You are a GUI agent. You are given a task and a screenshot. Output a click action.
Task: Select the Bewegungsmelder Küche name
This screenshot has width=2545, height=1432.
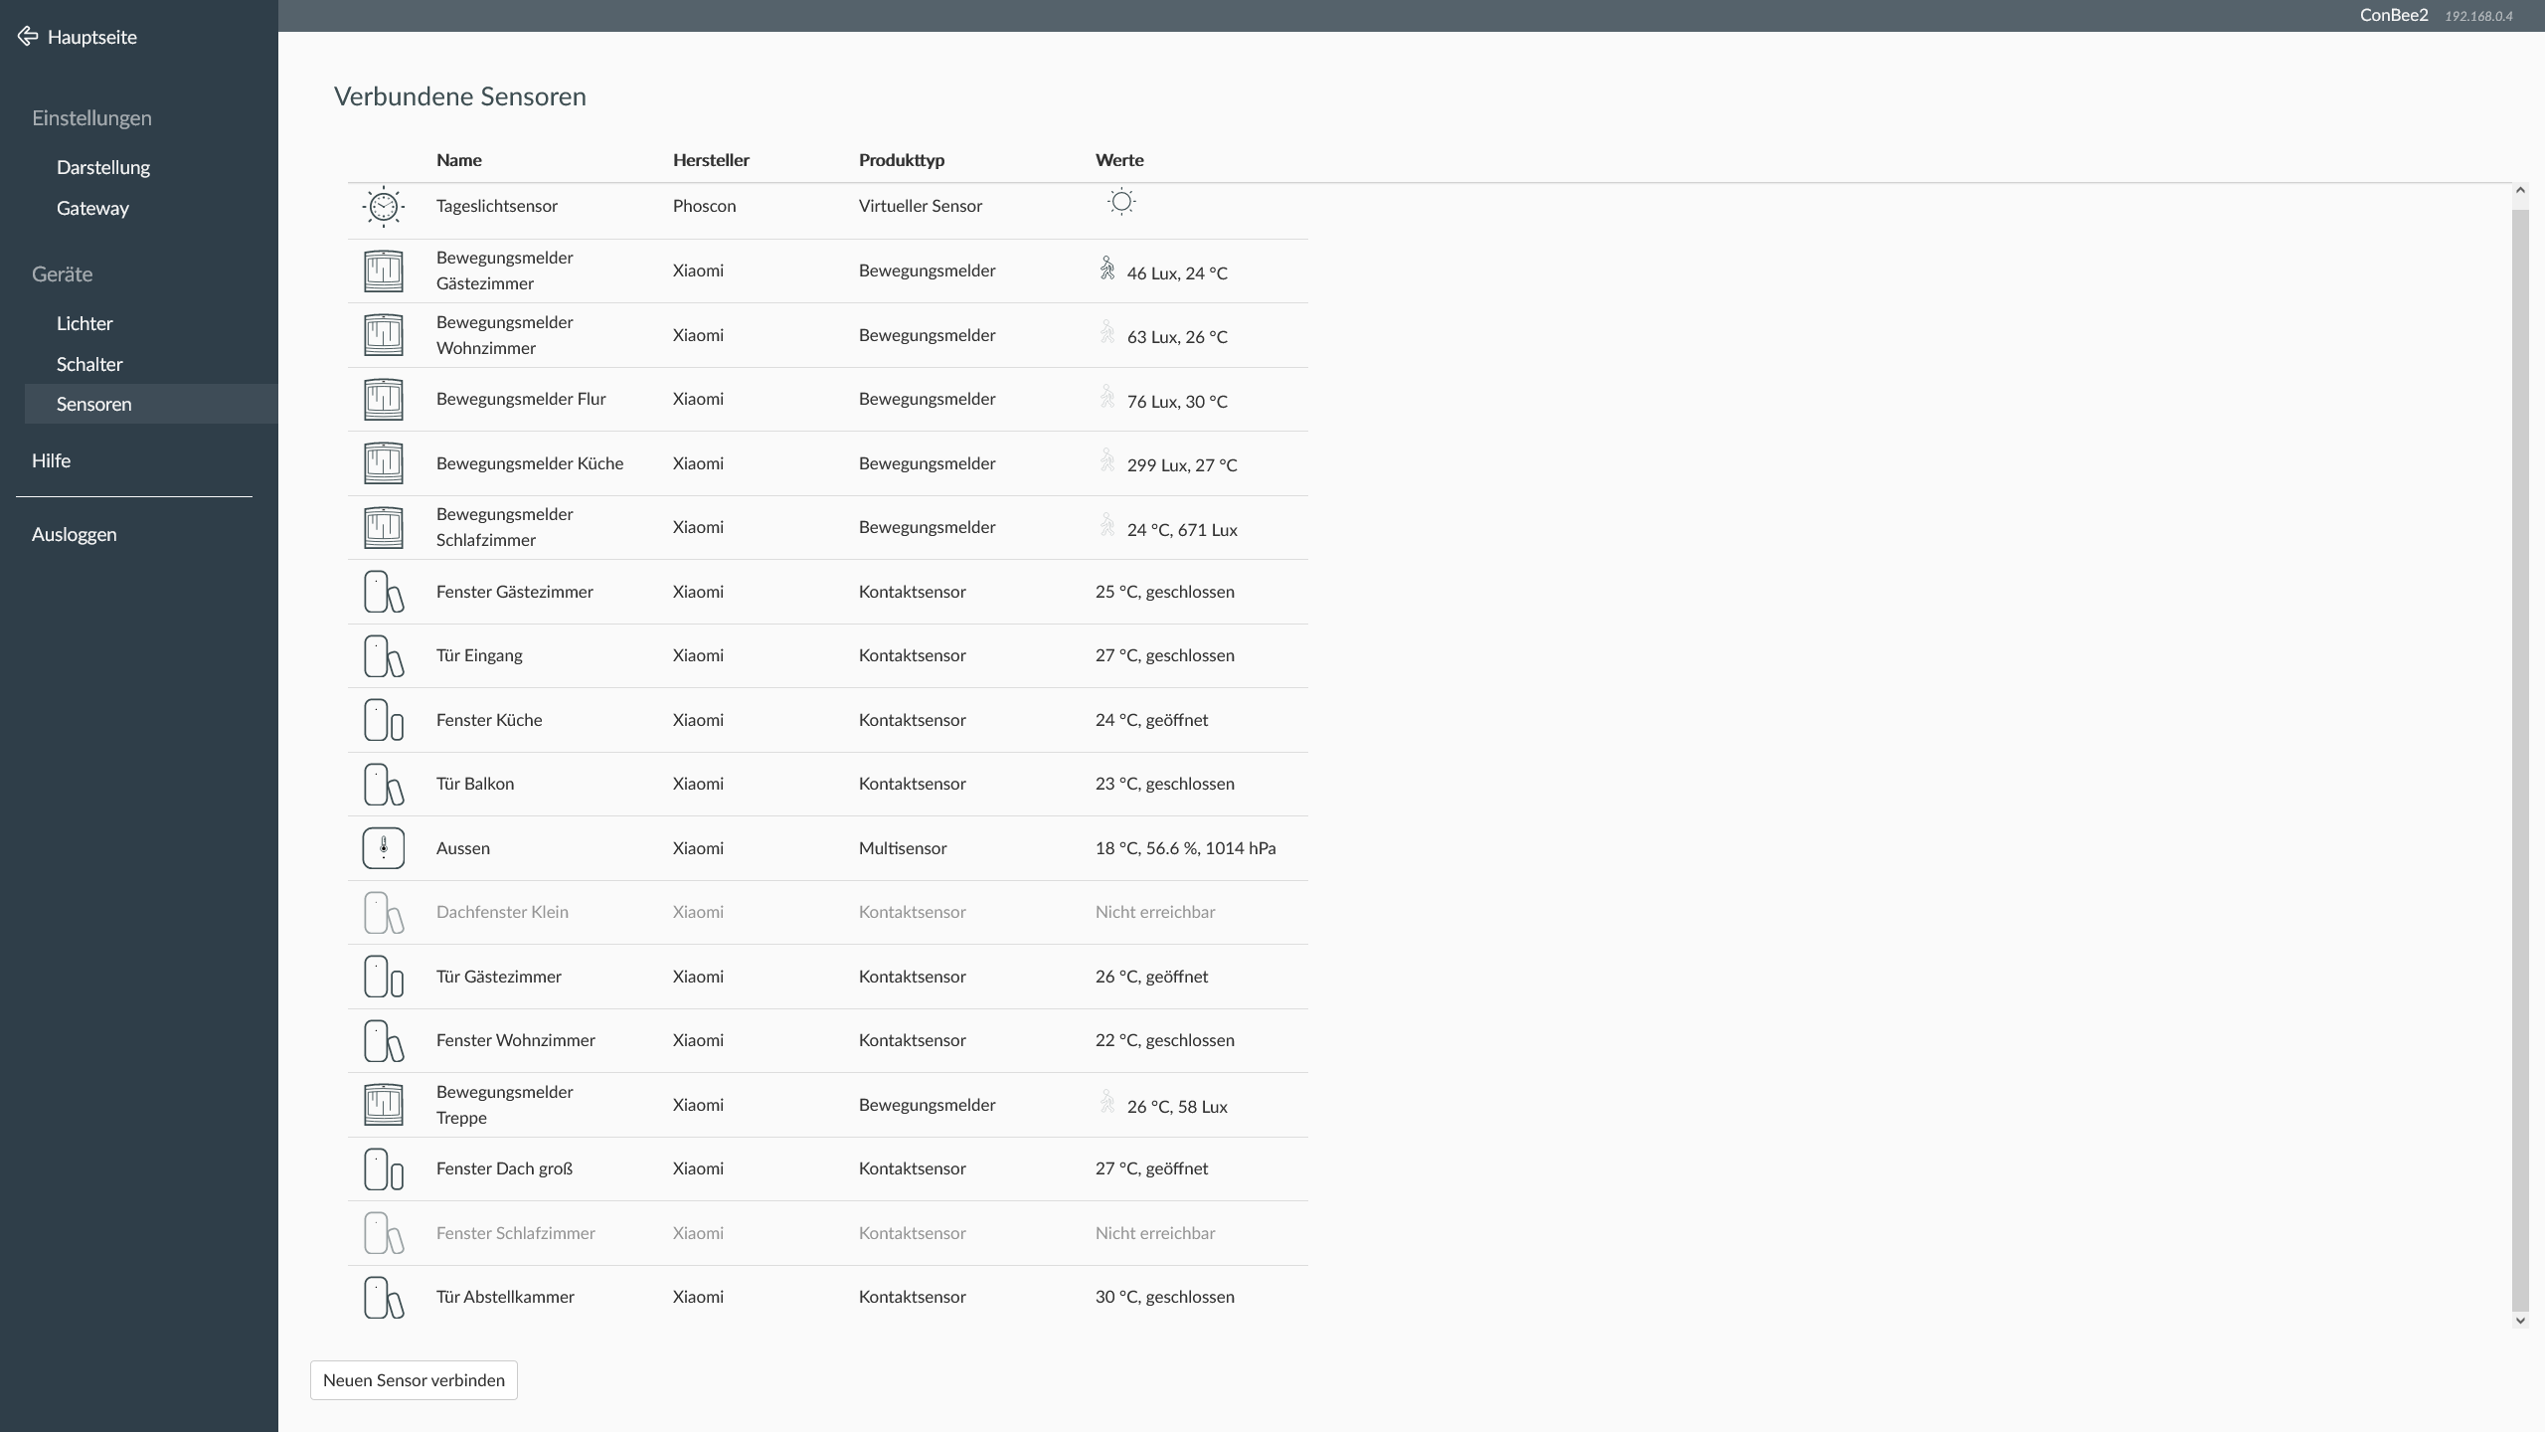click(x=530, y=463)
